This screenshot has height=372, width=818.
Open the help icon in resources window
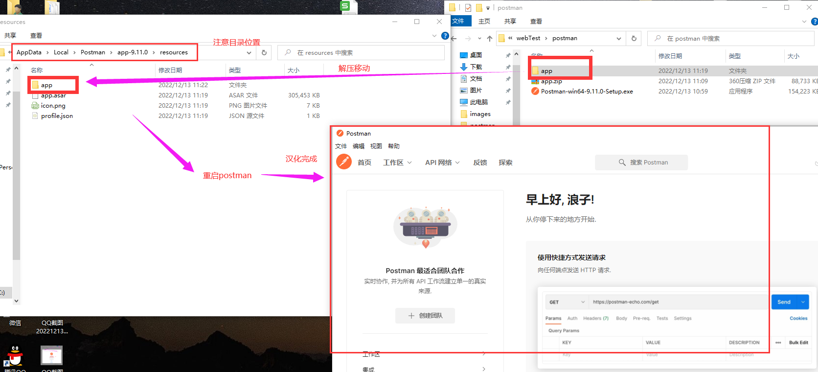445,36
